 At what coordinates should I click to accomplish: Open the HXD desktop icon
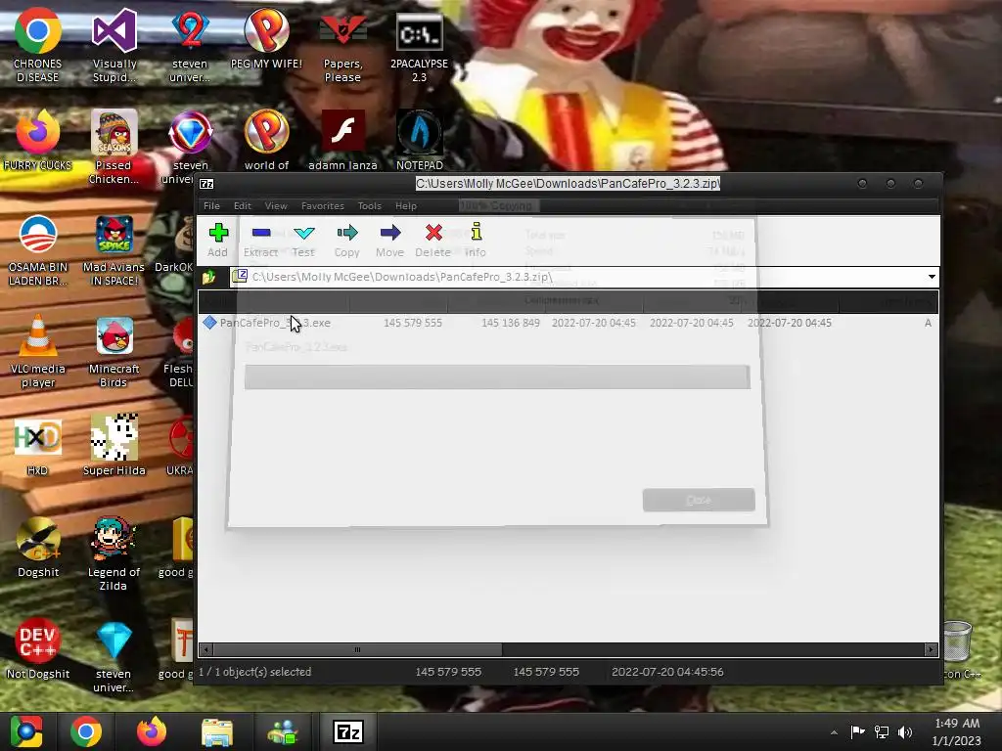(38, 447)
